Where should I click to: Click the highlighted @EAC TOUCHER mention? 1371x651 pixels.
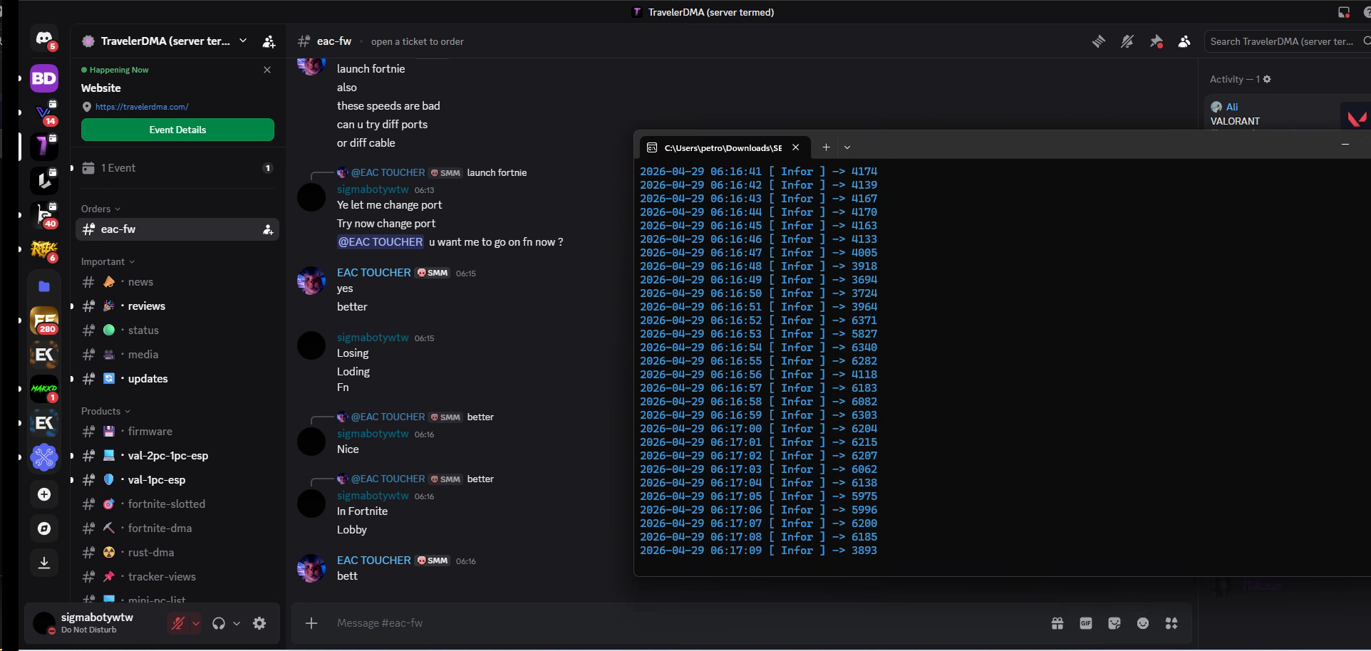(x=381, y=242)
